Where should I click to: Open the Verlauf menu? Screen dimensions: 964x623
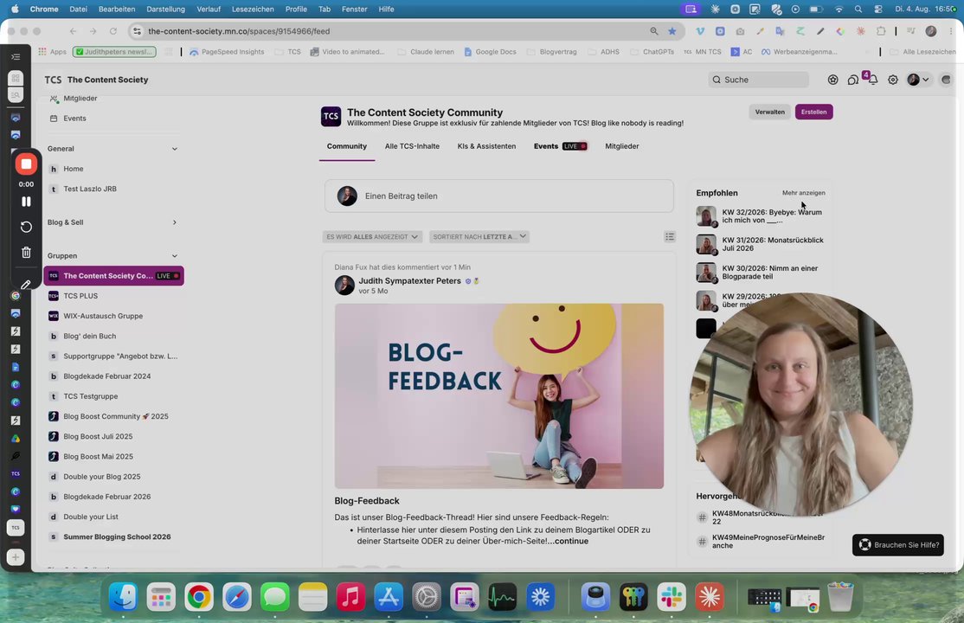tap(209, 10)
